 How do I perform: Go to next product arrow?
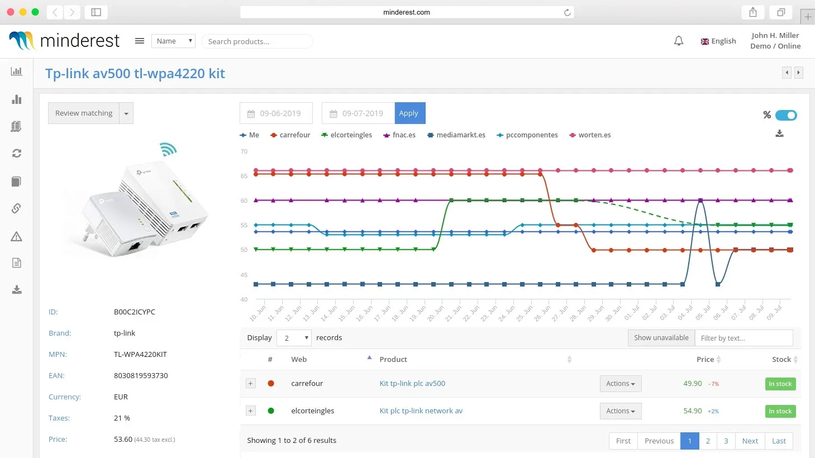[799, 72]
